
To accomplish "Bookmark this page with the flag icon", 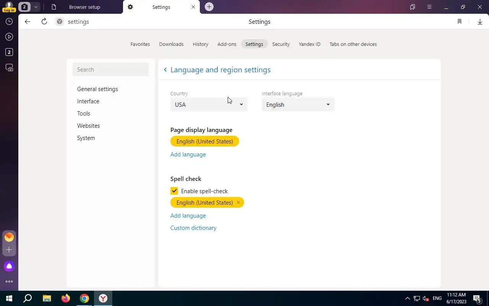I will (x=460, y=22).
